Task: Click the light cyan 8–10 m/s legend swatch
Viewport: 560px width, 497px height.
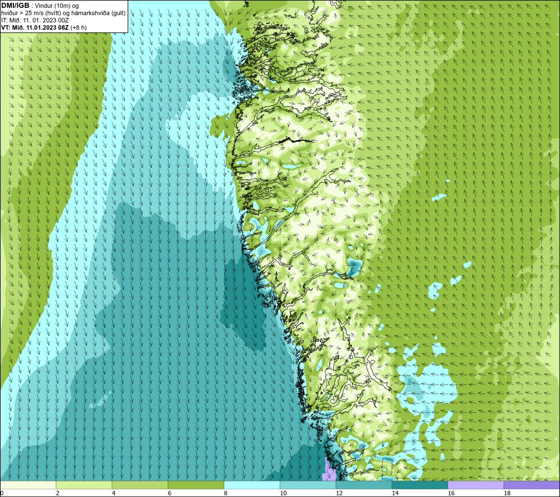Action: point(252,485)
